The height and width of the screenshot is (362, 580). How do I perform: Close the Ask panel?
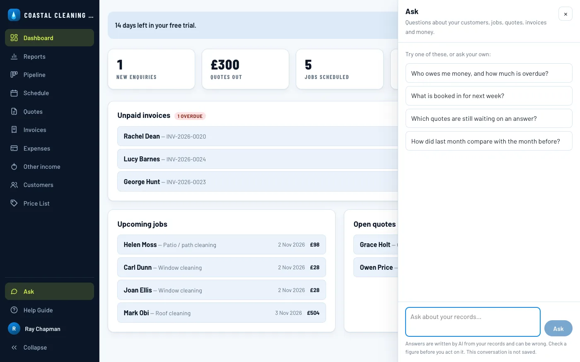[x=565, y=14]
